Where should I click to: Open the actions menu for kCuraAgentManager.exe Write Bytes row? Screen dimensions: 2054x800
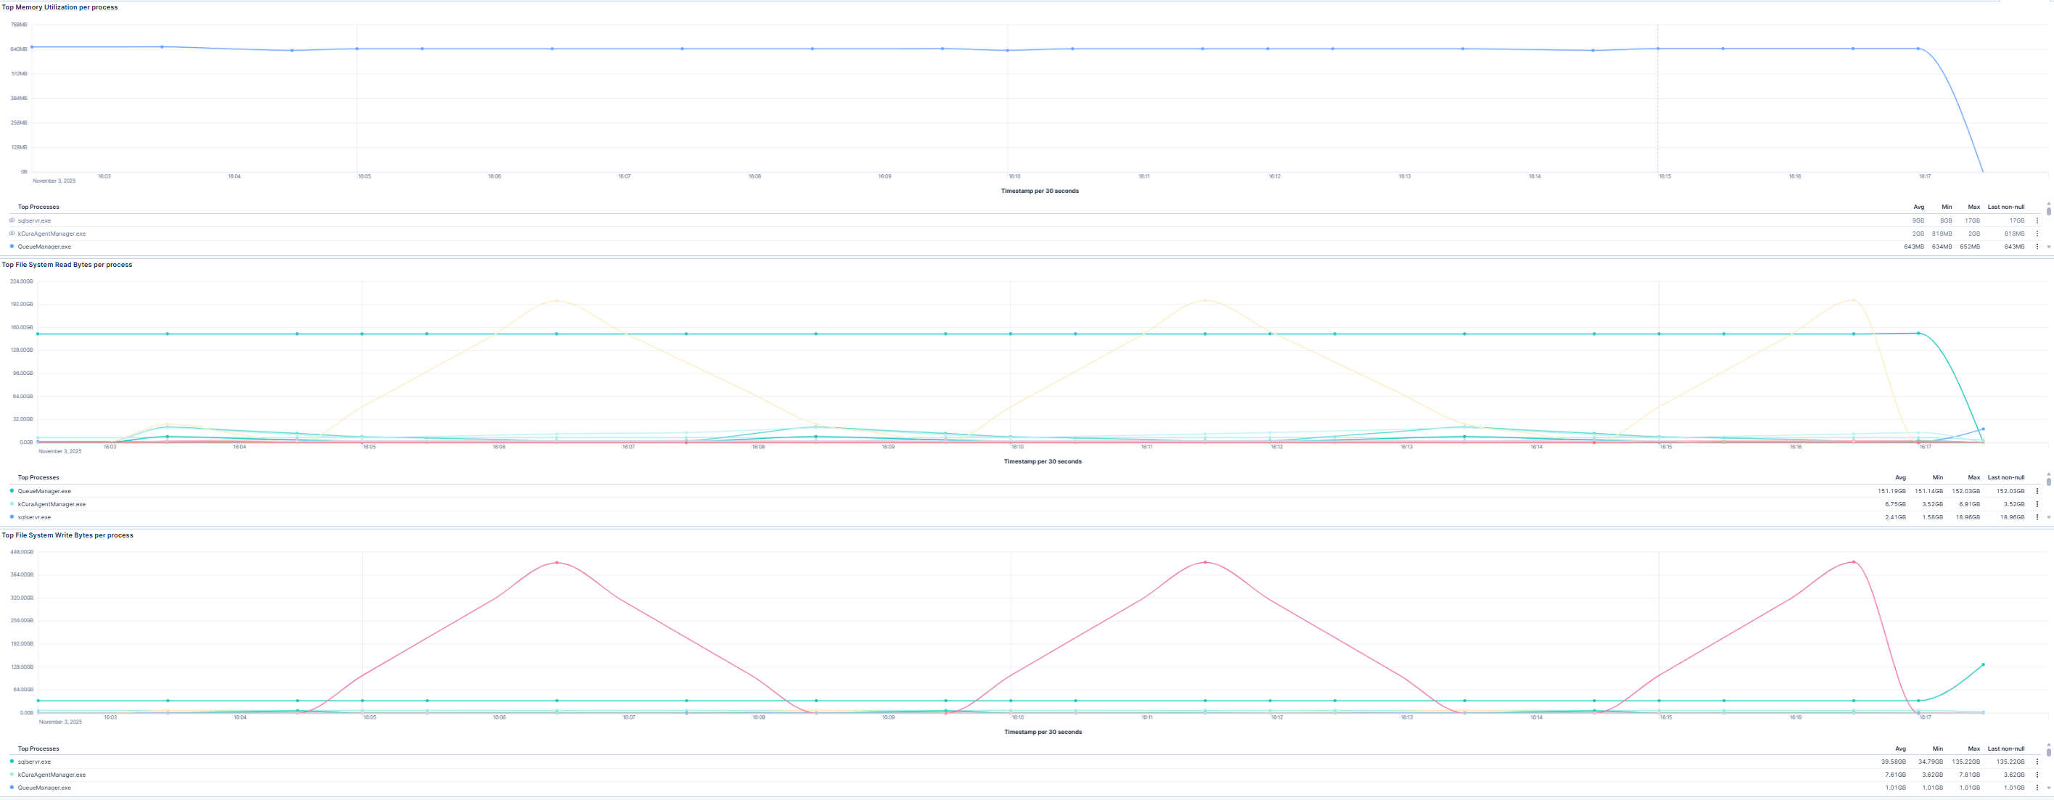pos(2037,774)
